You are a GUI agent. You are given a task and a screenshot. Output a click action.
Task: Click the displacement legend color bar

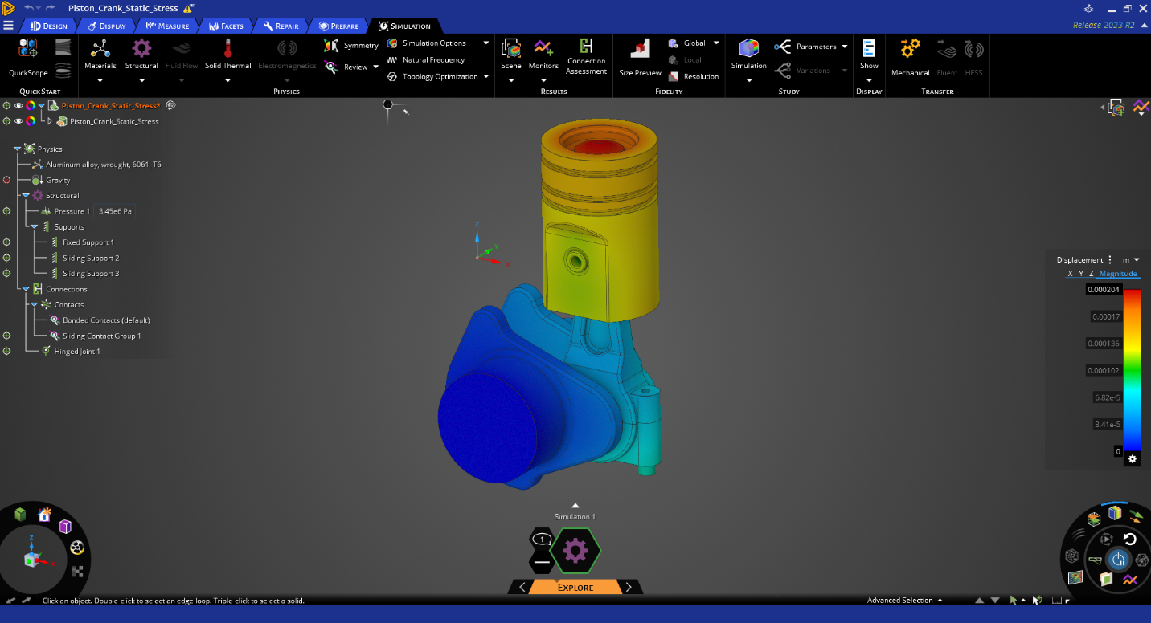tap(1132, 370)
